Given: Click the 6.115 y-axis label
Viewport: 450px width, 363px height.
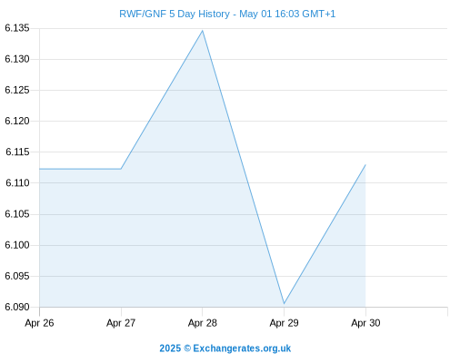Looking at the screenshot, I should pos(17,152).
